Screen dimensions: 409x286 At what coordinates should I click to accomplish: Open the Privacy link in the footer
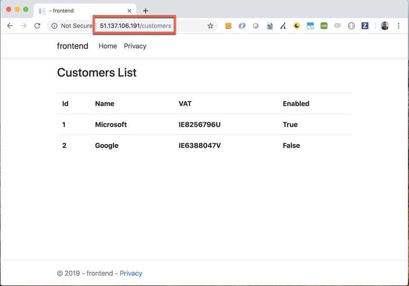point(131,273)
